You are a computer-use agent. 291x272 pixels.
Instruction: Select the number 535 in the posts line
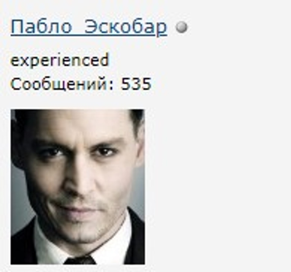pyautogui.click(x=136, y=84)
